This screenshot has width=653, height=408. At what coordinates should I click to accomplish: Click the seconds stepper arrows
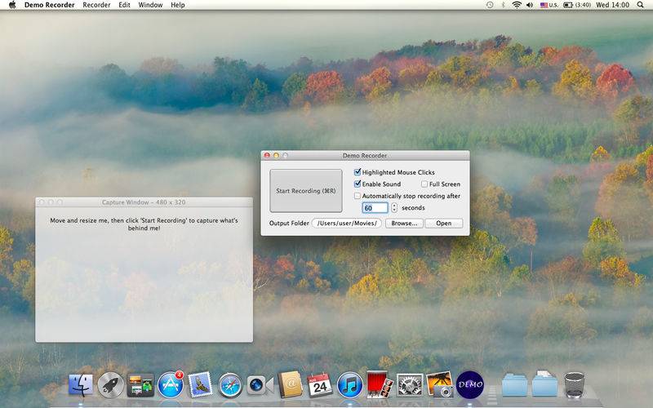(x=394, y=207)
